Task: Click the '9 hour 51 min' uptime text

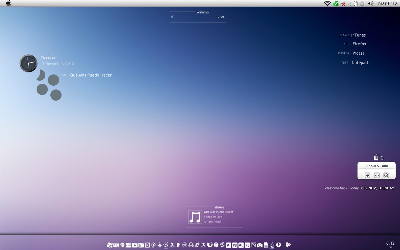Action: click(x=377, y=166)
